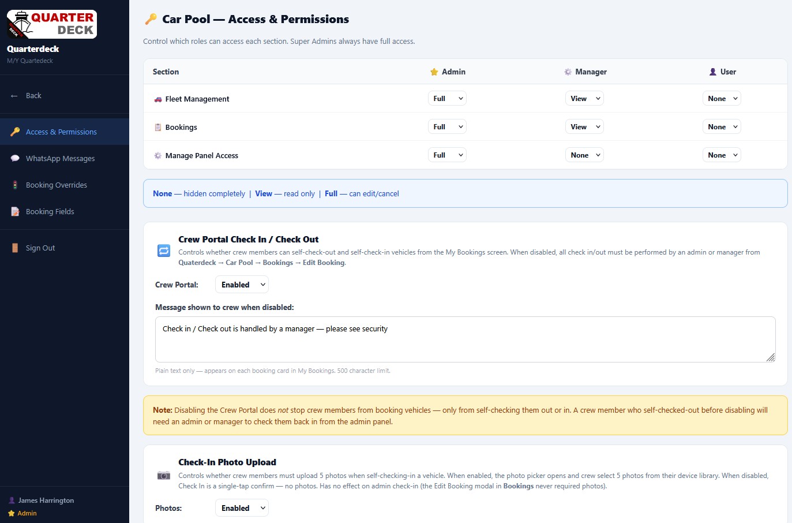Click the key icon beside Access & Permissions
This screenshot has width=792, height=523.
pos(15,132)
